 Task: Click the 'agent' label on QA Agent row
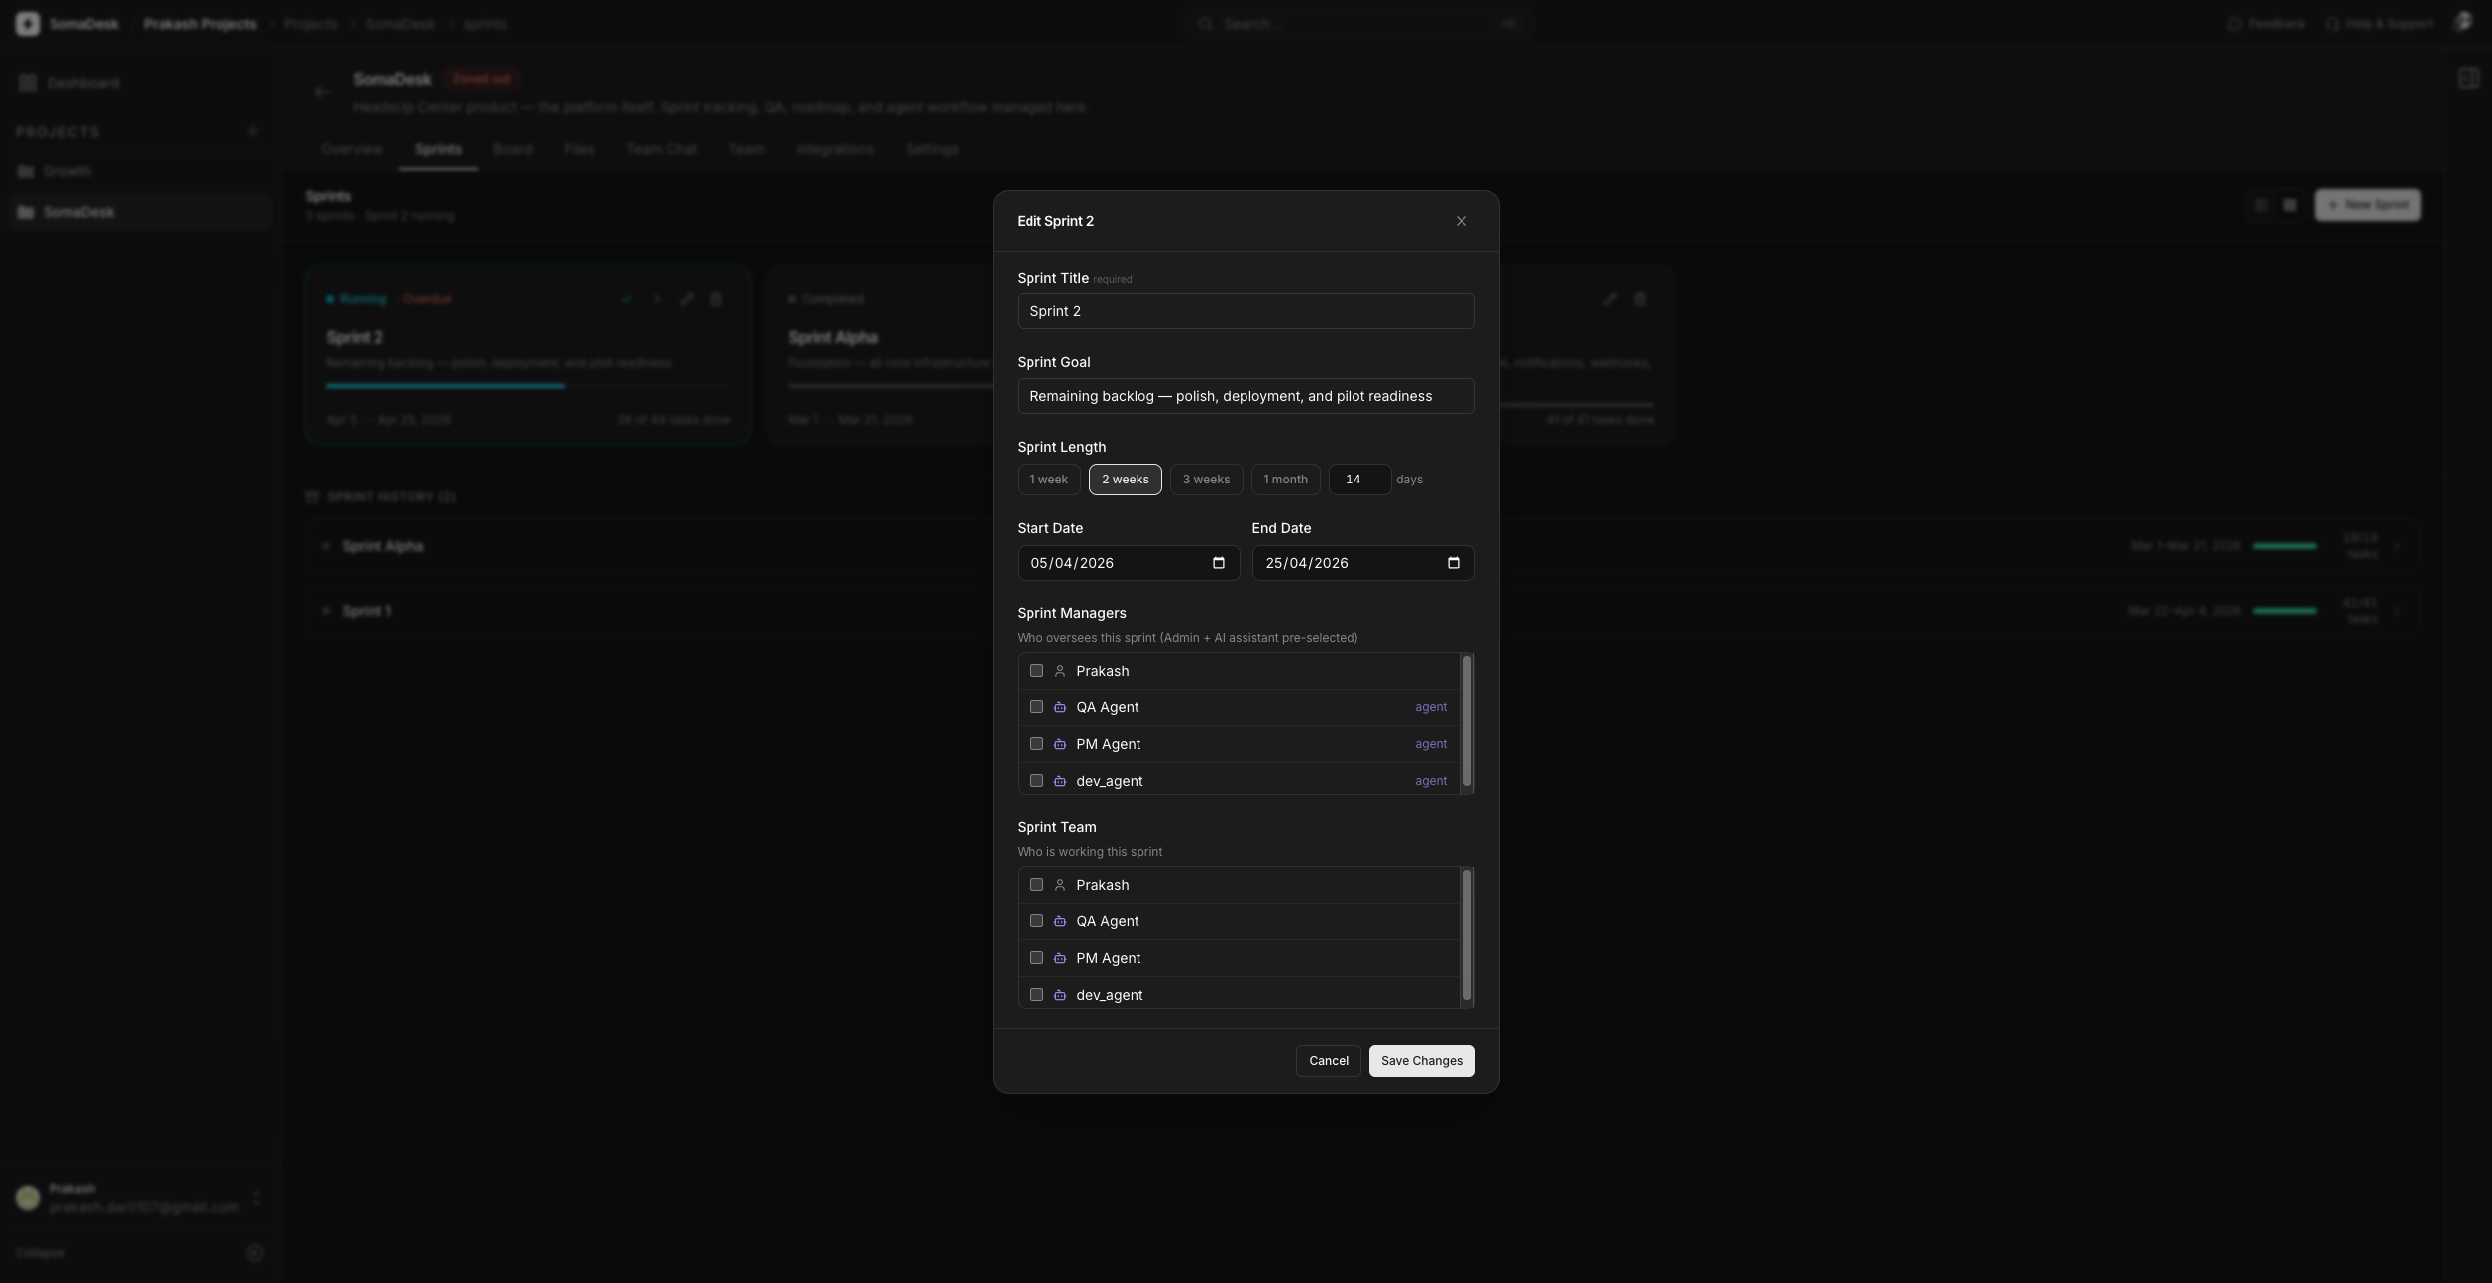[1430, 707]
